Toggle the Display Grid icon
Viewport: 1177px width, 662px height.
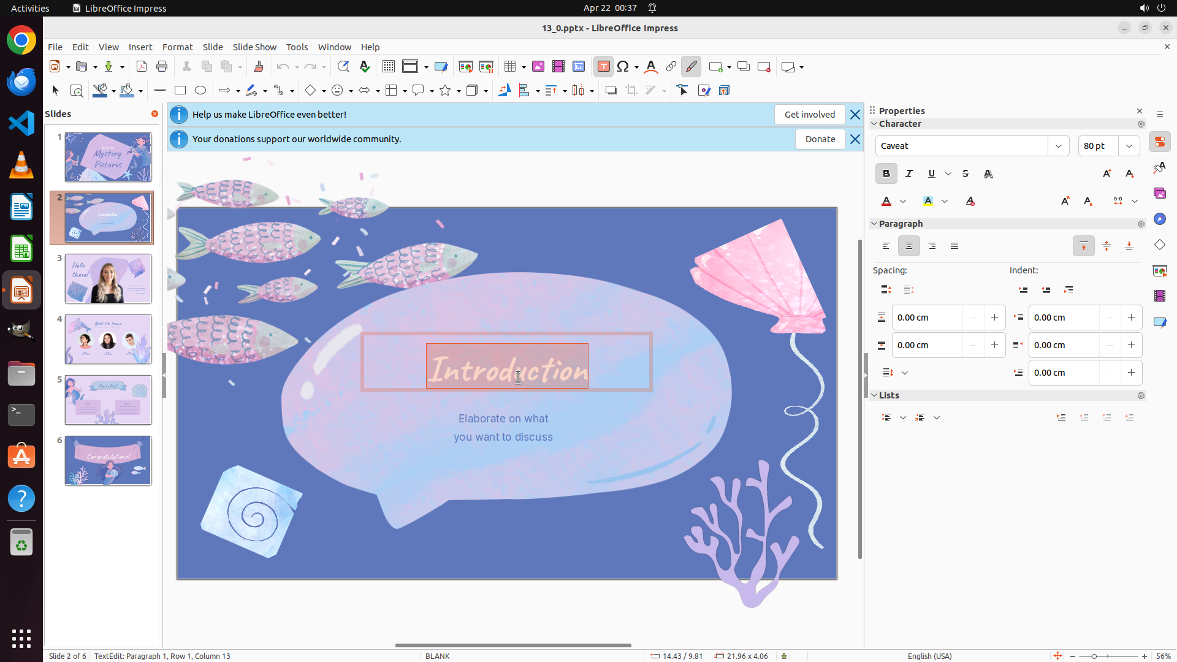click(x=388, y=67)
